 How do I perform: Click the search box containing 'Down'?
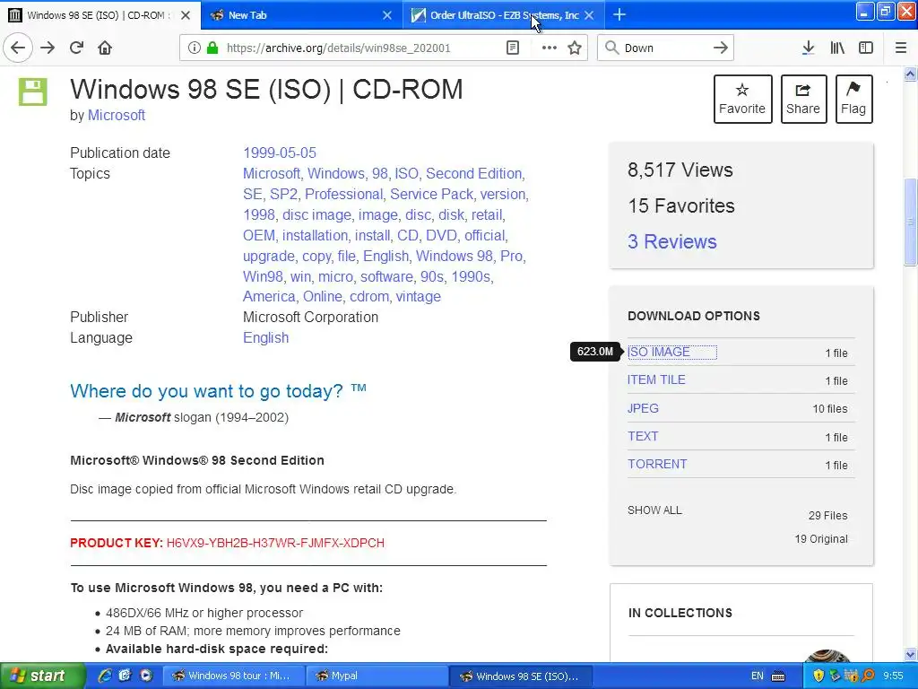[664, 48]
